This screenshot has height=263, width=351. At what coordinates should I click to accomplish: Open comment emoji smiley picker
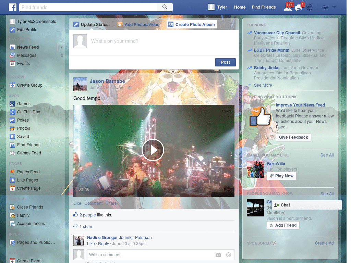[x=229, y=255]
